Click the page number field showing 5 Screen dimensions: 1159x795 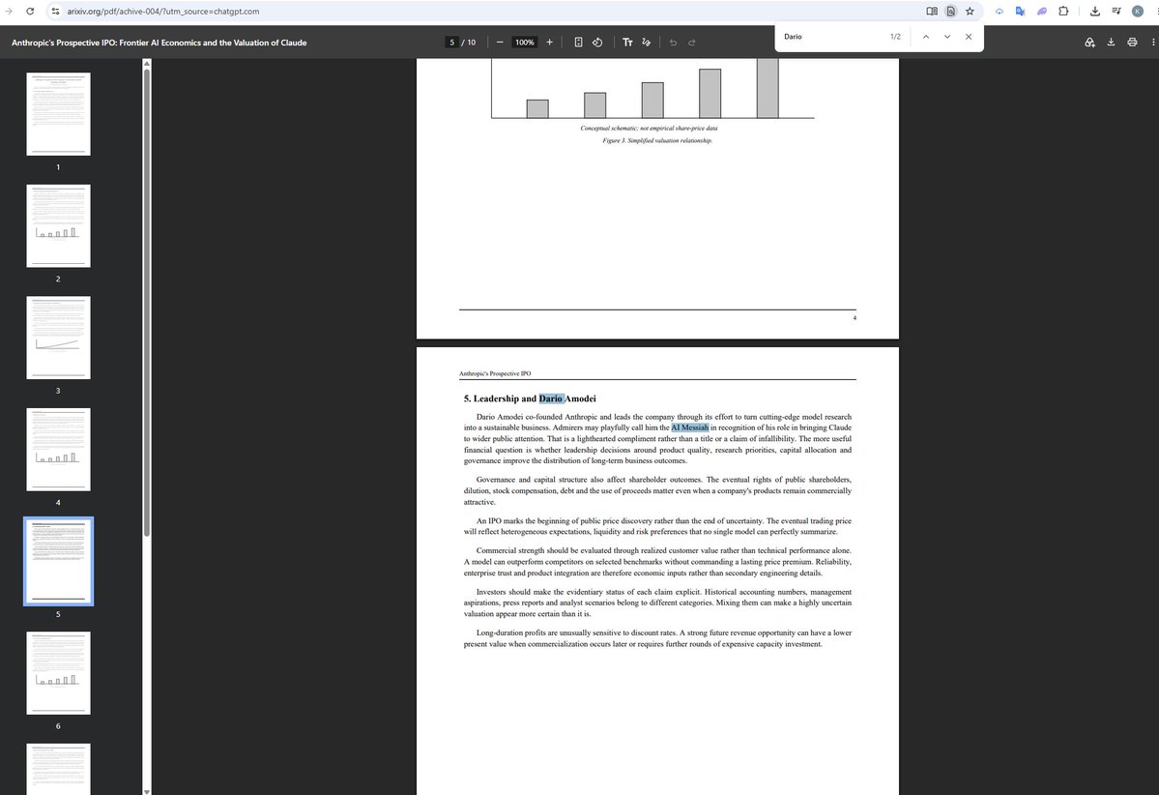click(451, 43)
